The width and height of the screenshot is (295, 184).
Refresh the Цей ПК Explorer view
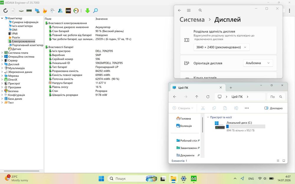(208, 97)
